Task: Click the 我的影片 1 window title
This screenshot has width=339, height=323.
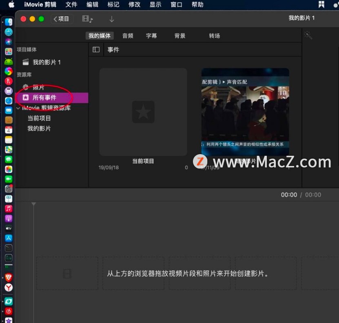Action: point(301,18)
